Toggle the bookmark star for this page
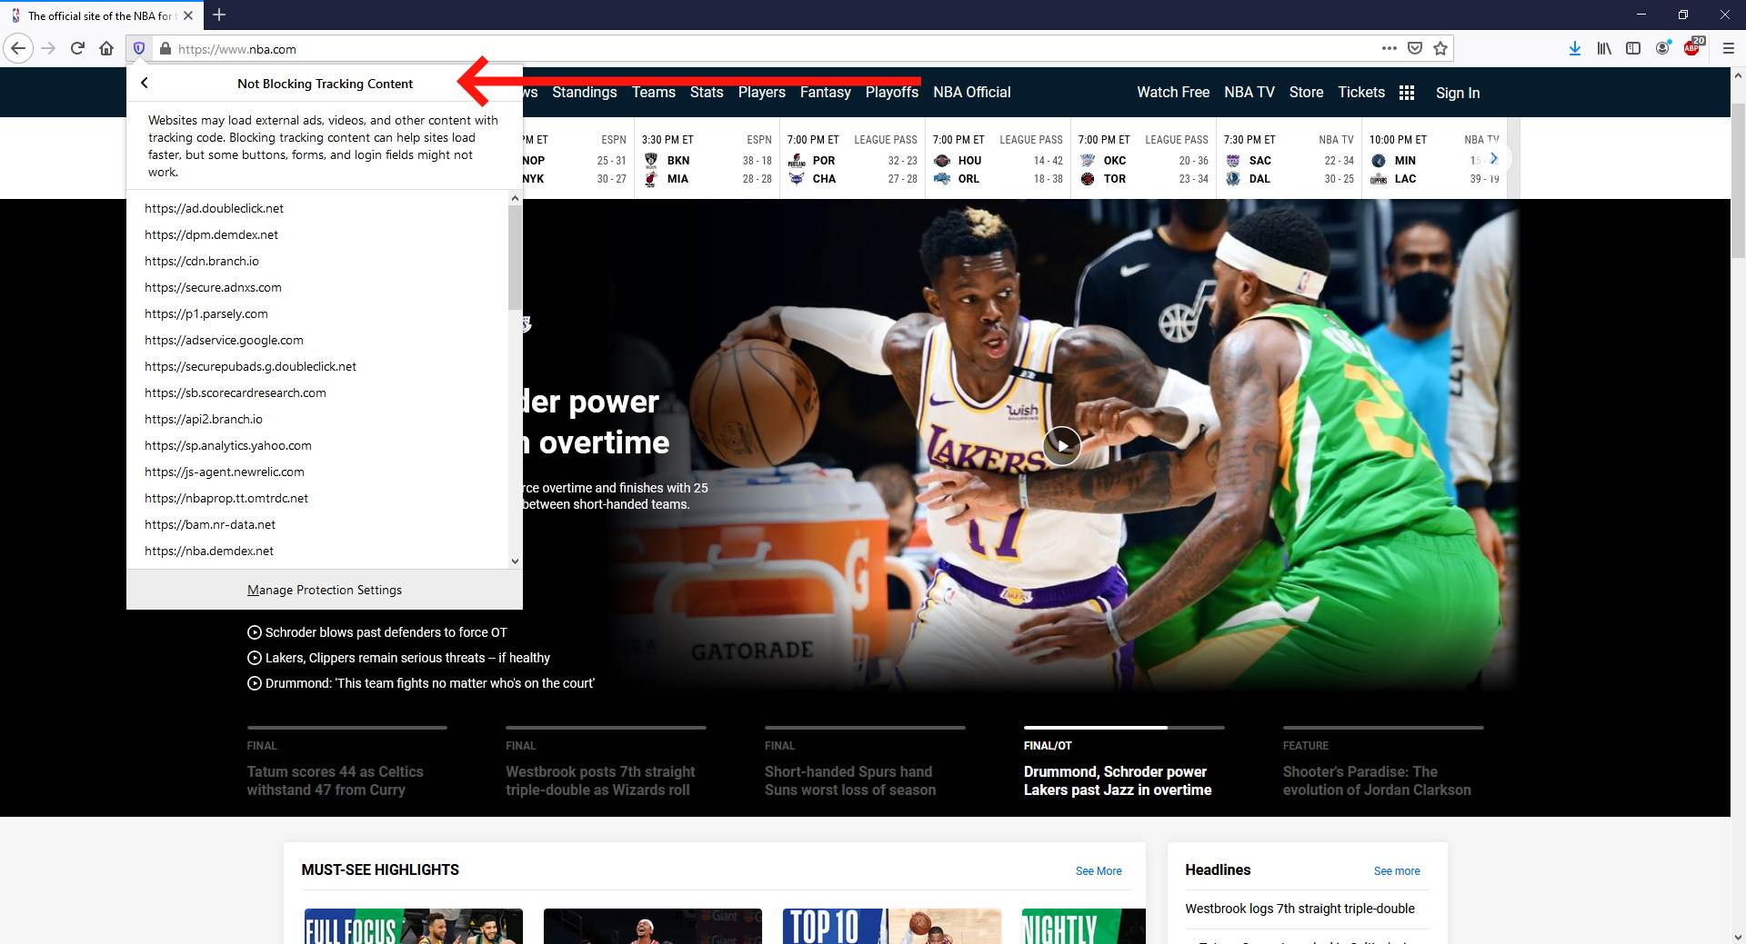Image resolution: width=1746 pixels, height=944 pixels. coord(1440,48)
